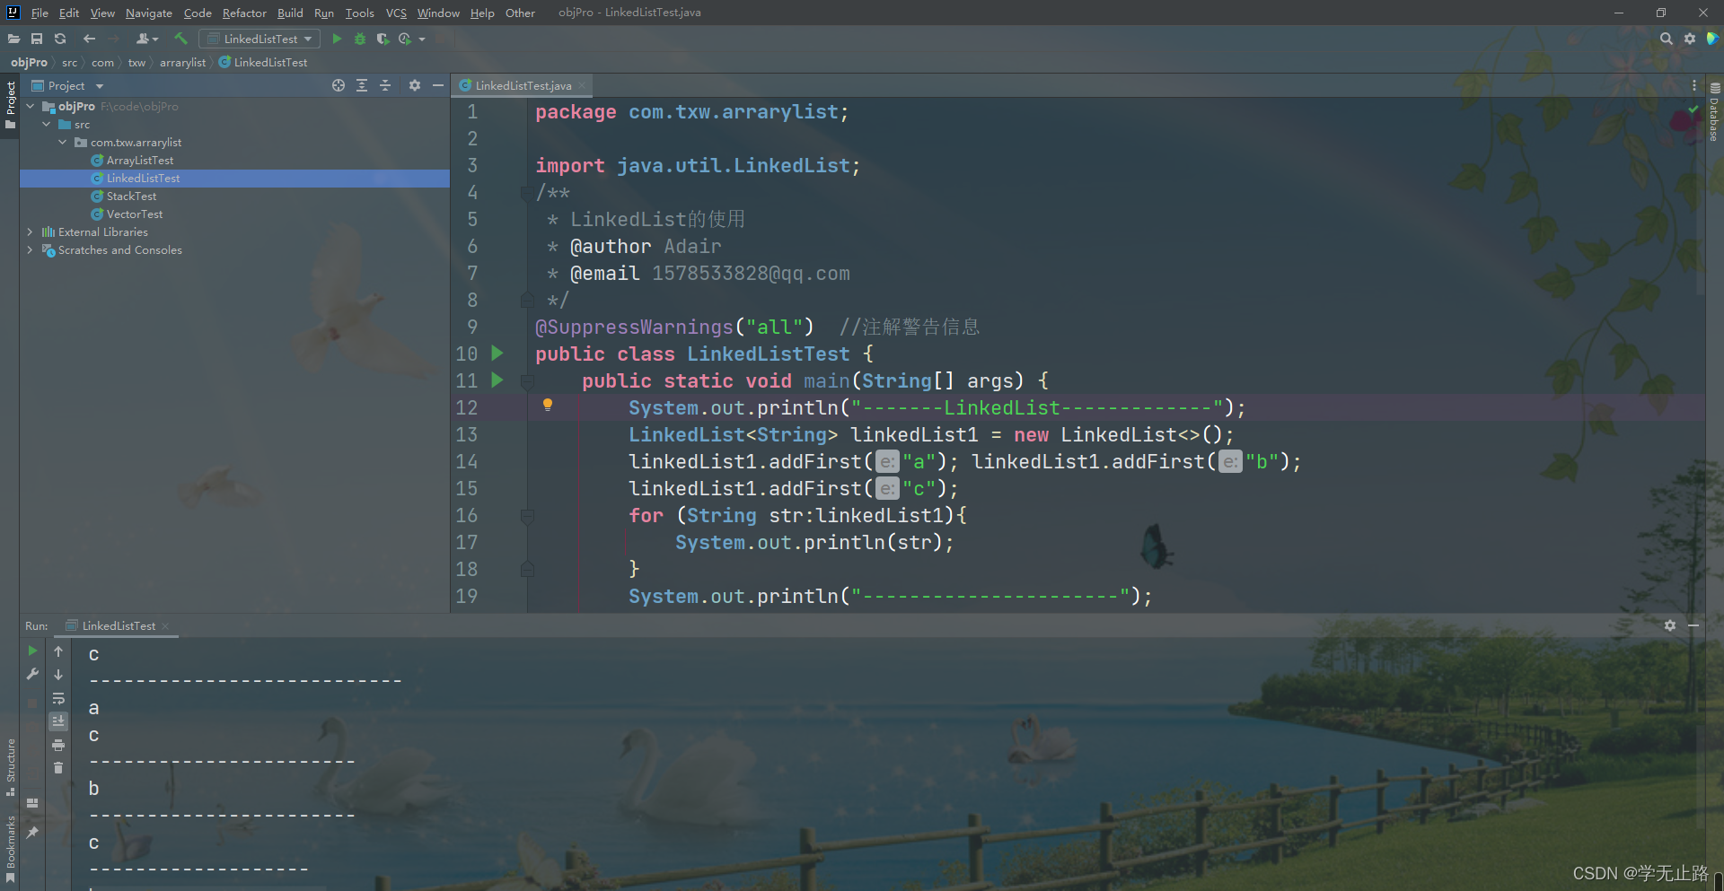Screen dimensions: 1724x891
Task: Run LinkedListTest with the toolbar play icon
Action: pyautogui.click(x=337, y=39)
